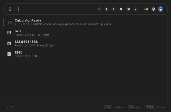The height and width of the screenshot is (112, 171).
Task: Click the operators and functions hint line
Action: pos(63,24)
